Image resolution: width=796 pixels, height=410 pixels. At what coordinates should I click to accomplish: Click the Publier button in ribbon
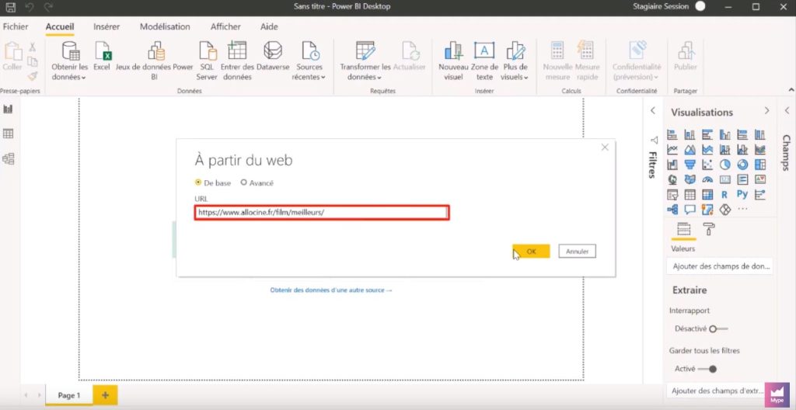pyautogui.click(x=686, y=57)
